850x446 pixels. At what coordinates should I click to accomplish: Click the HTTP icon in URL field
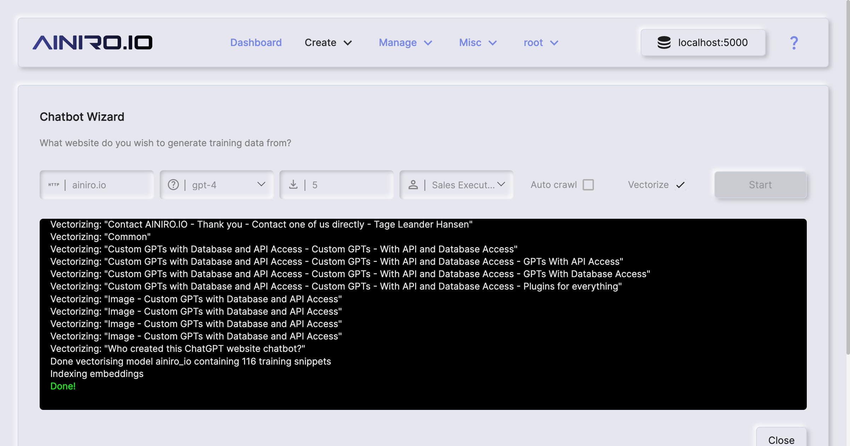tap(54, 185)
